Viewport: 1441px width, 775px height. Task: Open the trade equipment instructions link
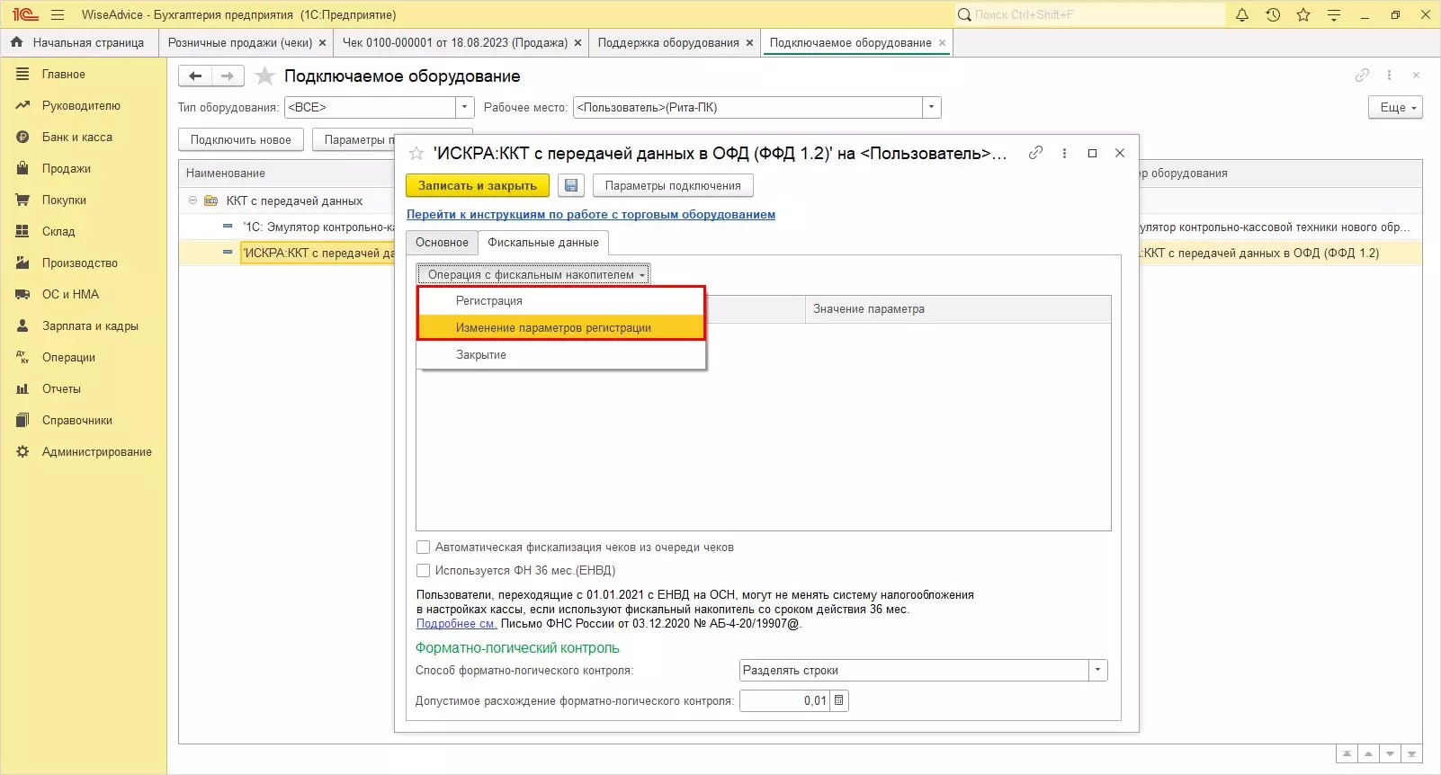tap(590, 214)
